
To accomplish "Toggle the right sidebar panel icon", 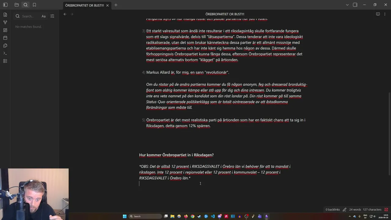I will pyautogui.click(x=355, y=5).
